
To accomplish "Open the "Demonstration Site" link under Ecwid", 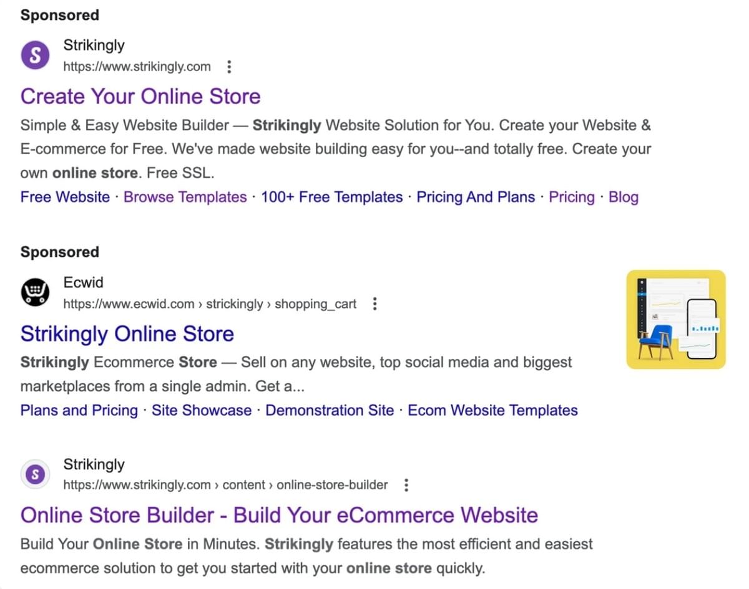I will (330, 410).
